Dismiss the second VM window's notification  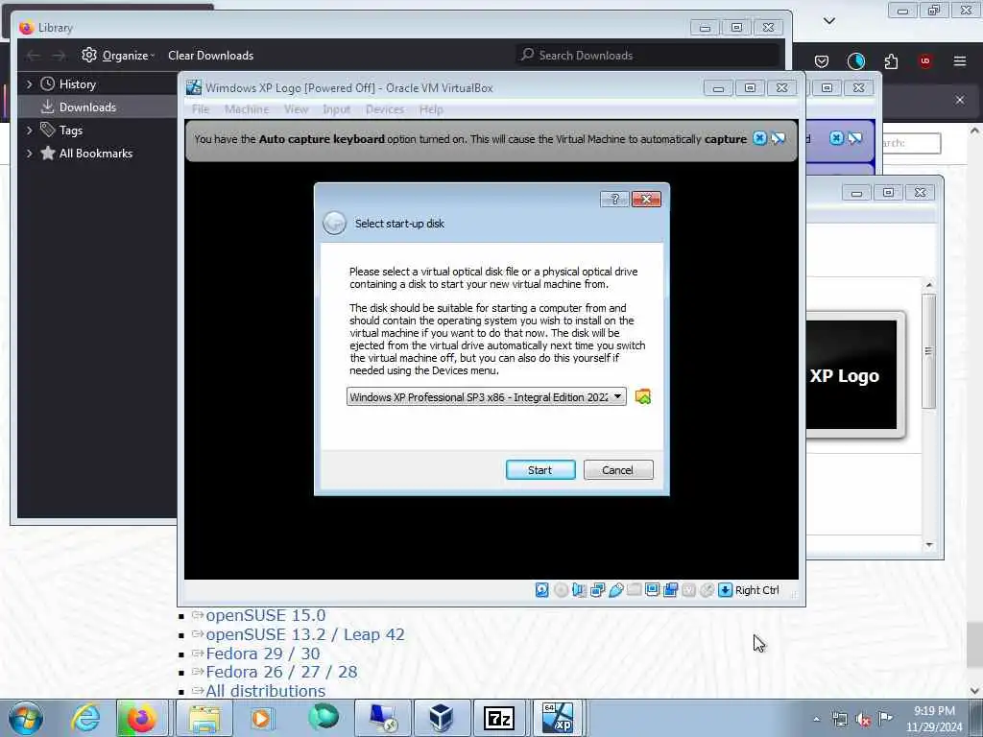[x=836, y=138]
